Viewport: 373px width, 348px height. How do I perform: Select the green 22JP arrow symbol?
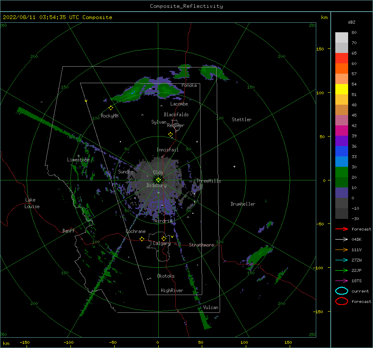[x=342, y=270]
